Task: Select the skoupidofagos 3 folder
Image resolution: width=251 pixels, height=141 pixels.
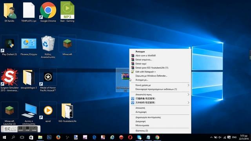Action: click(x=29, y=79)
